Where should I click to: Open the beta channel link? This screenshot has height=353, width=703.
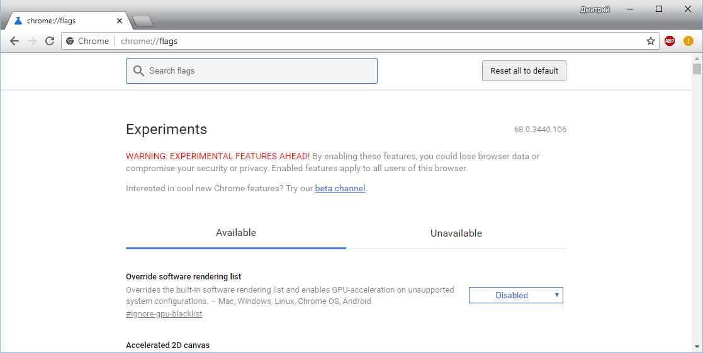coord(340,188)
